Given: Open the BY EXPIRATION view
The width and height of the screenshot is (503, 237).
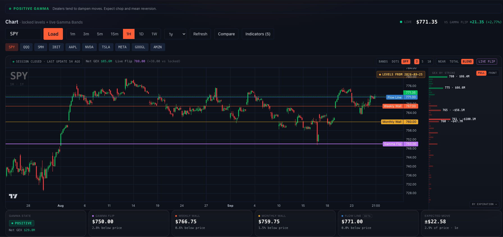Looking at the screenshot, I should (x=484, y=204).
